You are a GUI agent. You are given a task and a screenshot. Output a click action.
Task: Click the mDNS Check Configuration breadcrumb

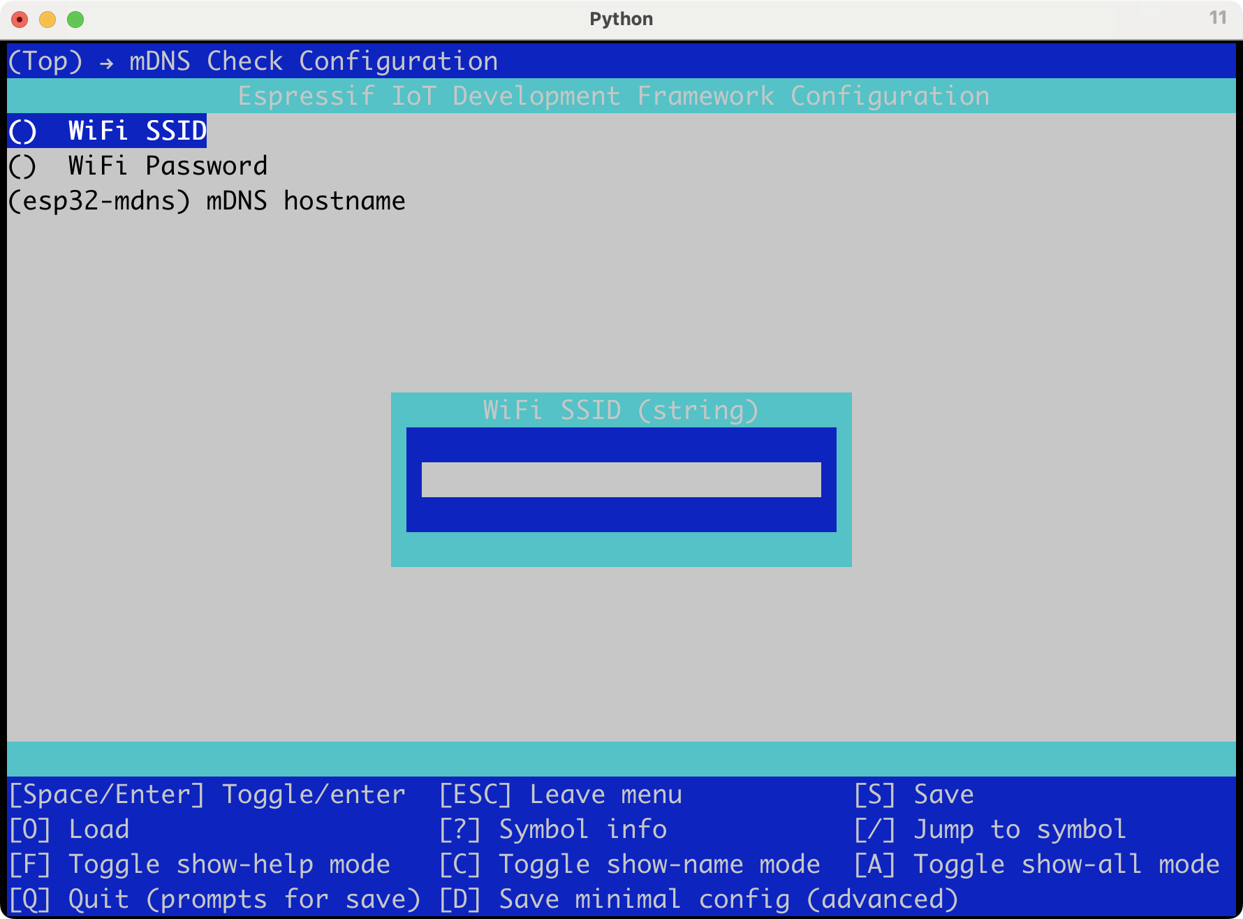click(314, 61)
